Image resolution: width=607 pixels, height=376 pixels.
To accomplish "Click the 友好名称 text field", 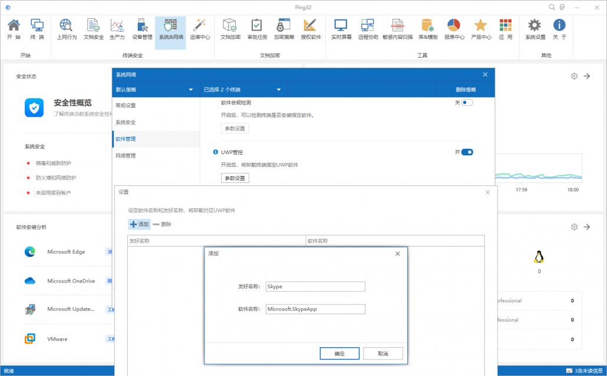I will tap(315, 287).
